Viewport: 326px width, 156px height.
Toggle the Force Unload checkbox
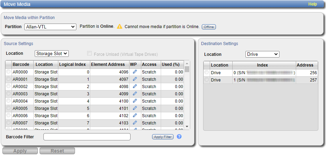point(90,54)
